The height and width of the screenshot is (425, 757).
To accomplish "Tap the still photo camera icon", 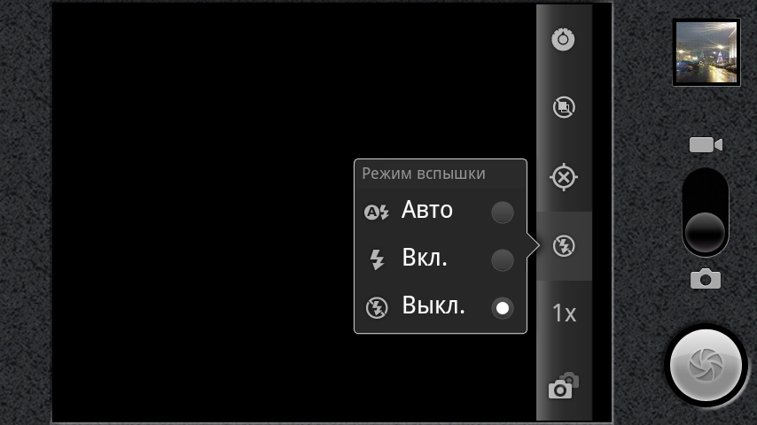I will 706,280.
